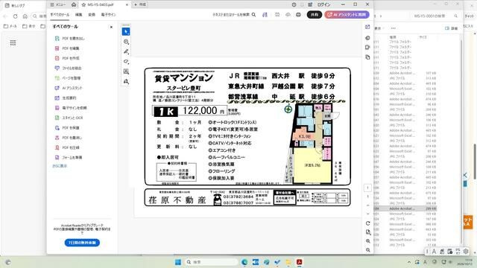Activate the text box select tool
The width and height of the screenshot is (477, 268).
tap(126, 71)
